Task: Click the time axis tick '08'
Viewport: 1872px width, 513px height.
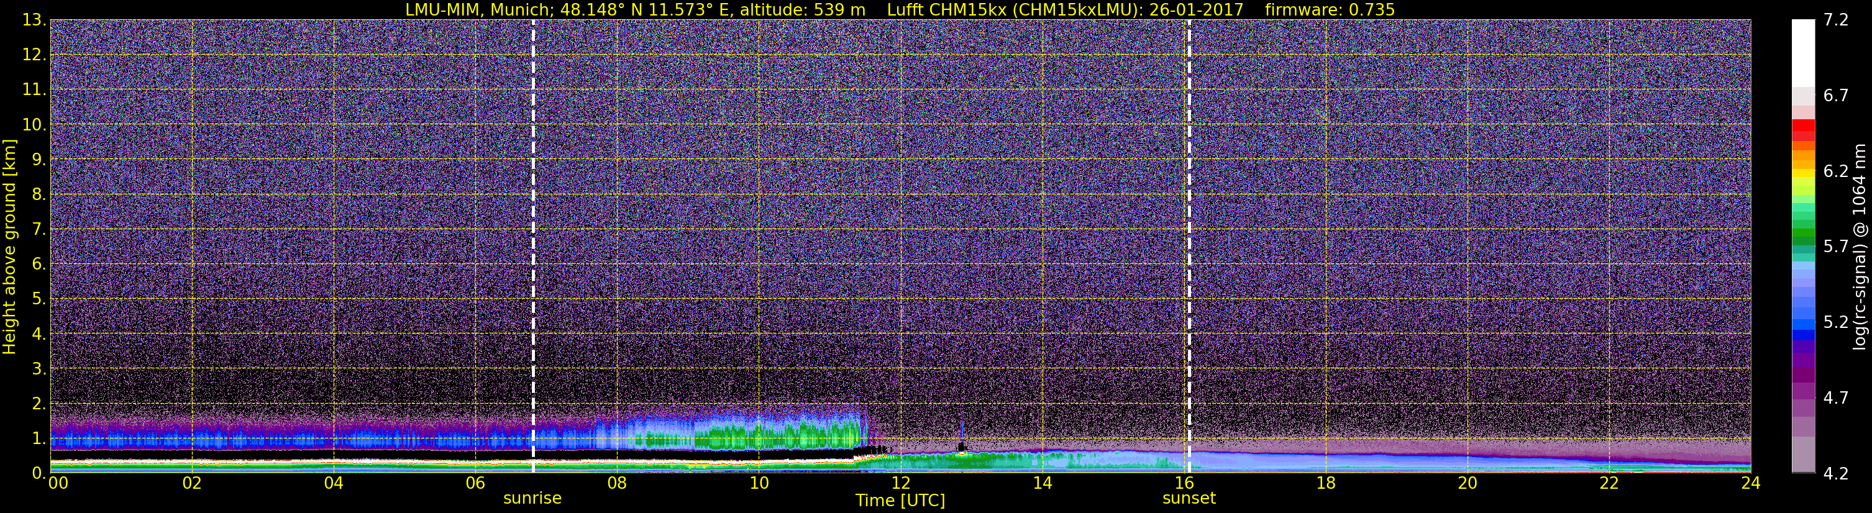Action: [617, 483]
